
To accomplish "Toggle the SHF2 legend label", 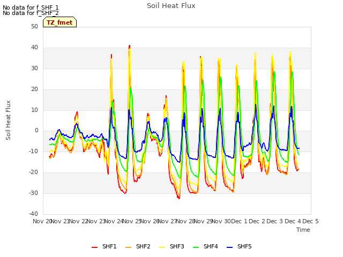I will [143, 246].
